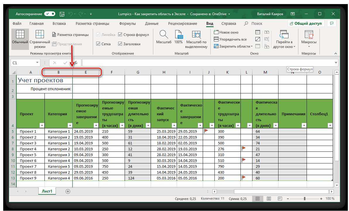
Task: Click the red flag in row Проект 6
Action: point(244,160)
